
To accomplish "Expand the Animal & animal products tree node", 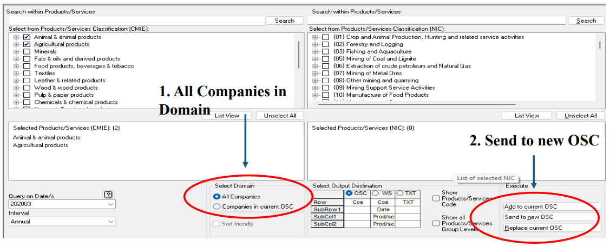I will point(16,37).
